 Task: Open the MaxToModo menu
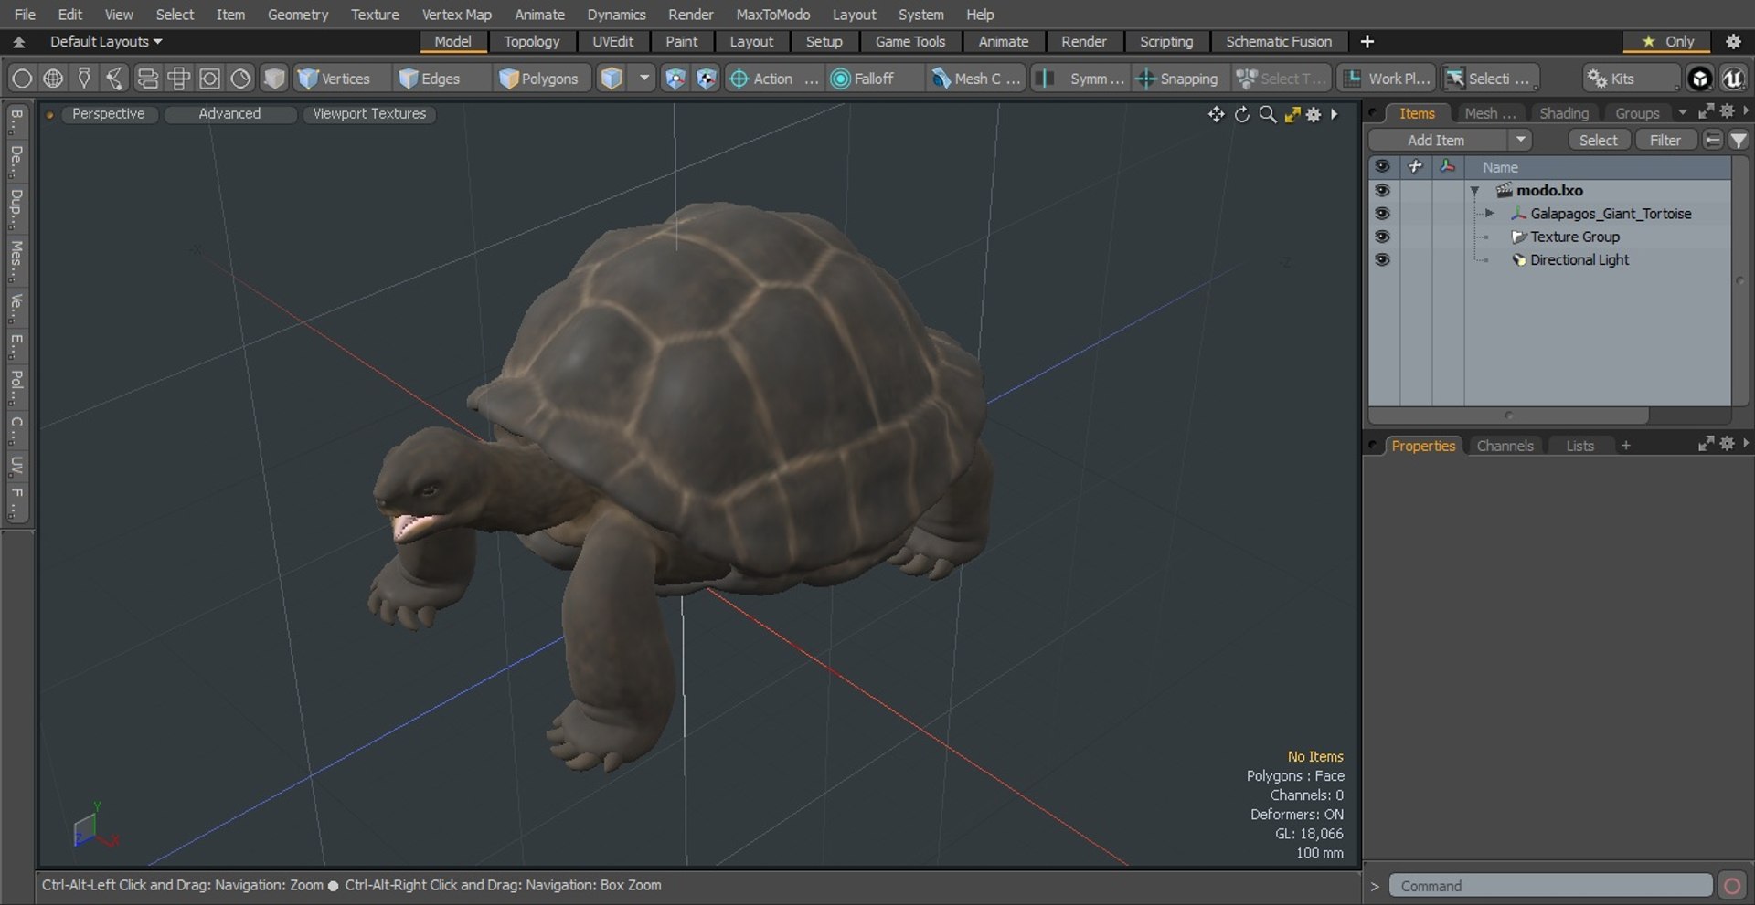772,15
